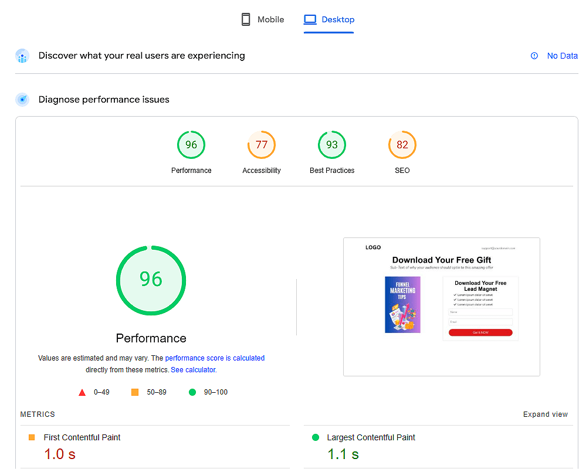Click the Diagnose performance issues heading
This screenshot has width=586, height=469.
click(x=104, y=100)
